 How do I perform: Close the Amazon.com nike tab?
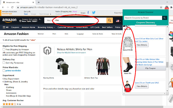[33, 2]
